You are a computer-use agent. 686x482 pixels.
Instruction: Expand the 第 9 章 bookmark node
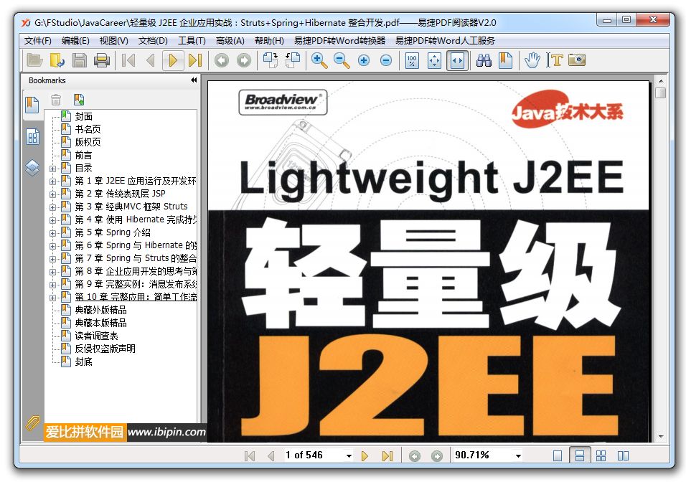(52, 285)
